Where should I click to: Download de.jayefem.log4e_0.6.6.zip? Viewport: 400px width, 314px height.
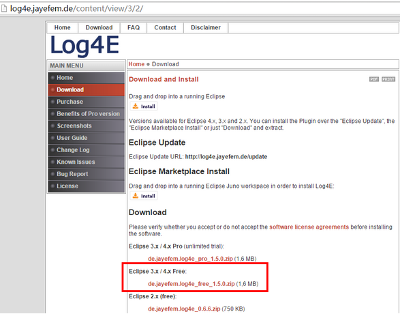click(x=184, y=309)
